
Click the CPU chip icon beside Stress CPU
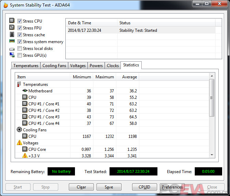click(12, 21)
